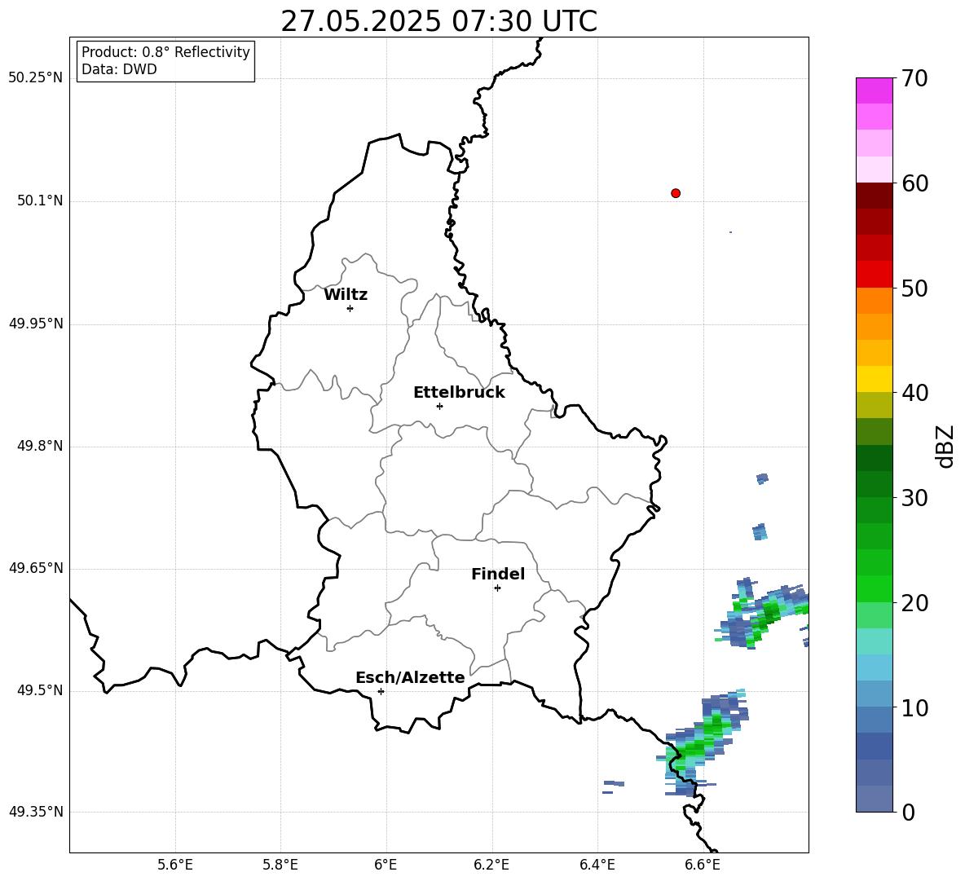This screenshot has width=965, height=881.
Task: Click the 49.95°N latitude label
Action: [35, 324]
